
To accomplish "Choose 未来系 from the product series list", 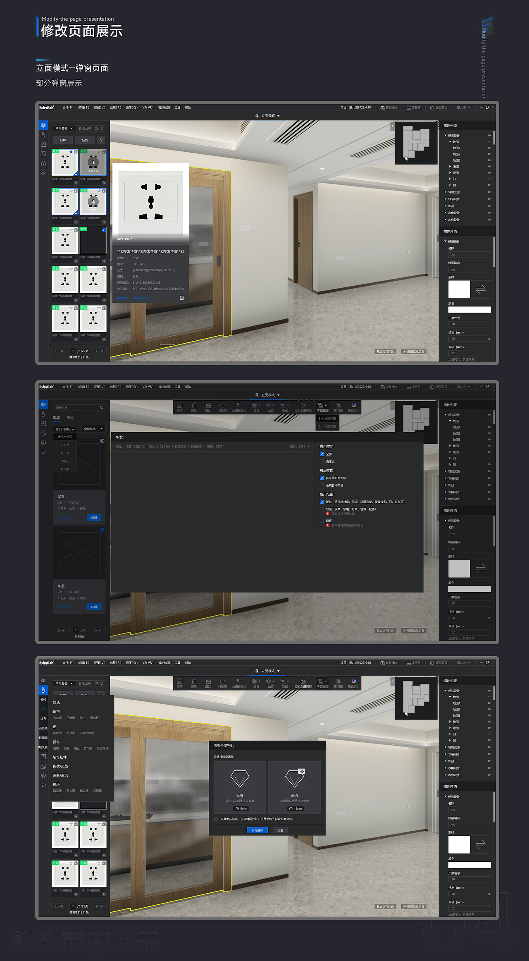I will (65, 445).
